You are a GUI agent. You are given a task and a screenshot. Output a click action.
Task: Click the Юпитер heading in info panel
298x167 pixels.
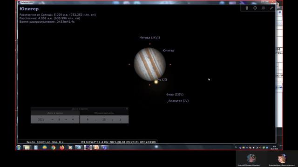[29, 9]
